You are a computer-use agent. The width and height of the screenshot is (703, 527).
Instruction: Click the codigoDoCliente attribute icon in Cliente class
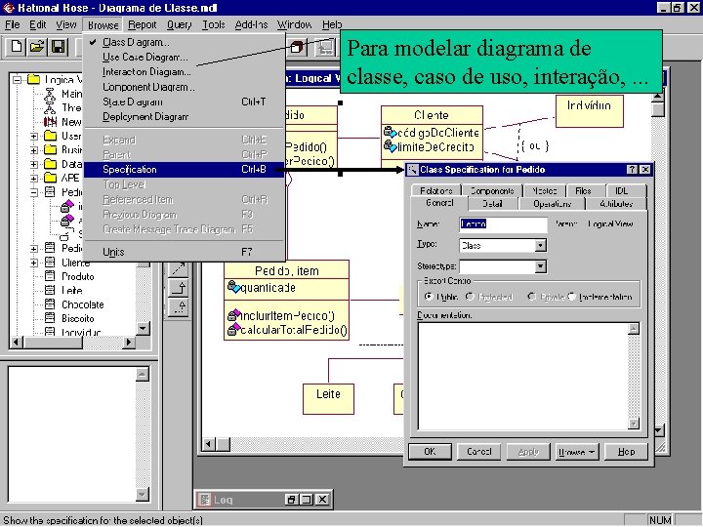[x=390, y=132]
